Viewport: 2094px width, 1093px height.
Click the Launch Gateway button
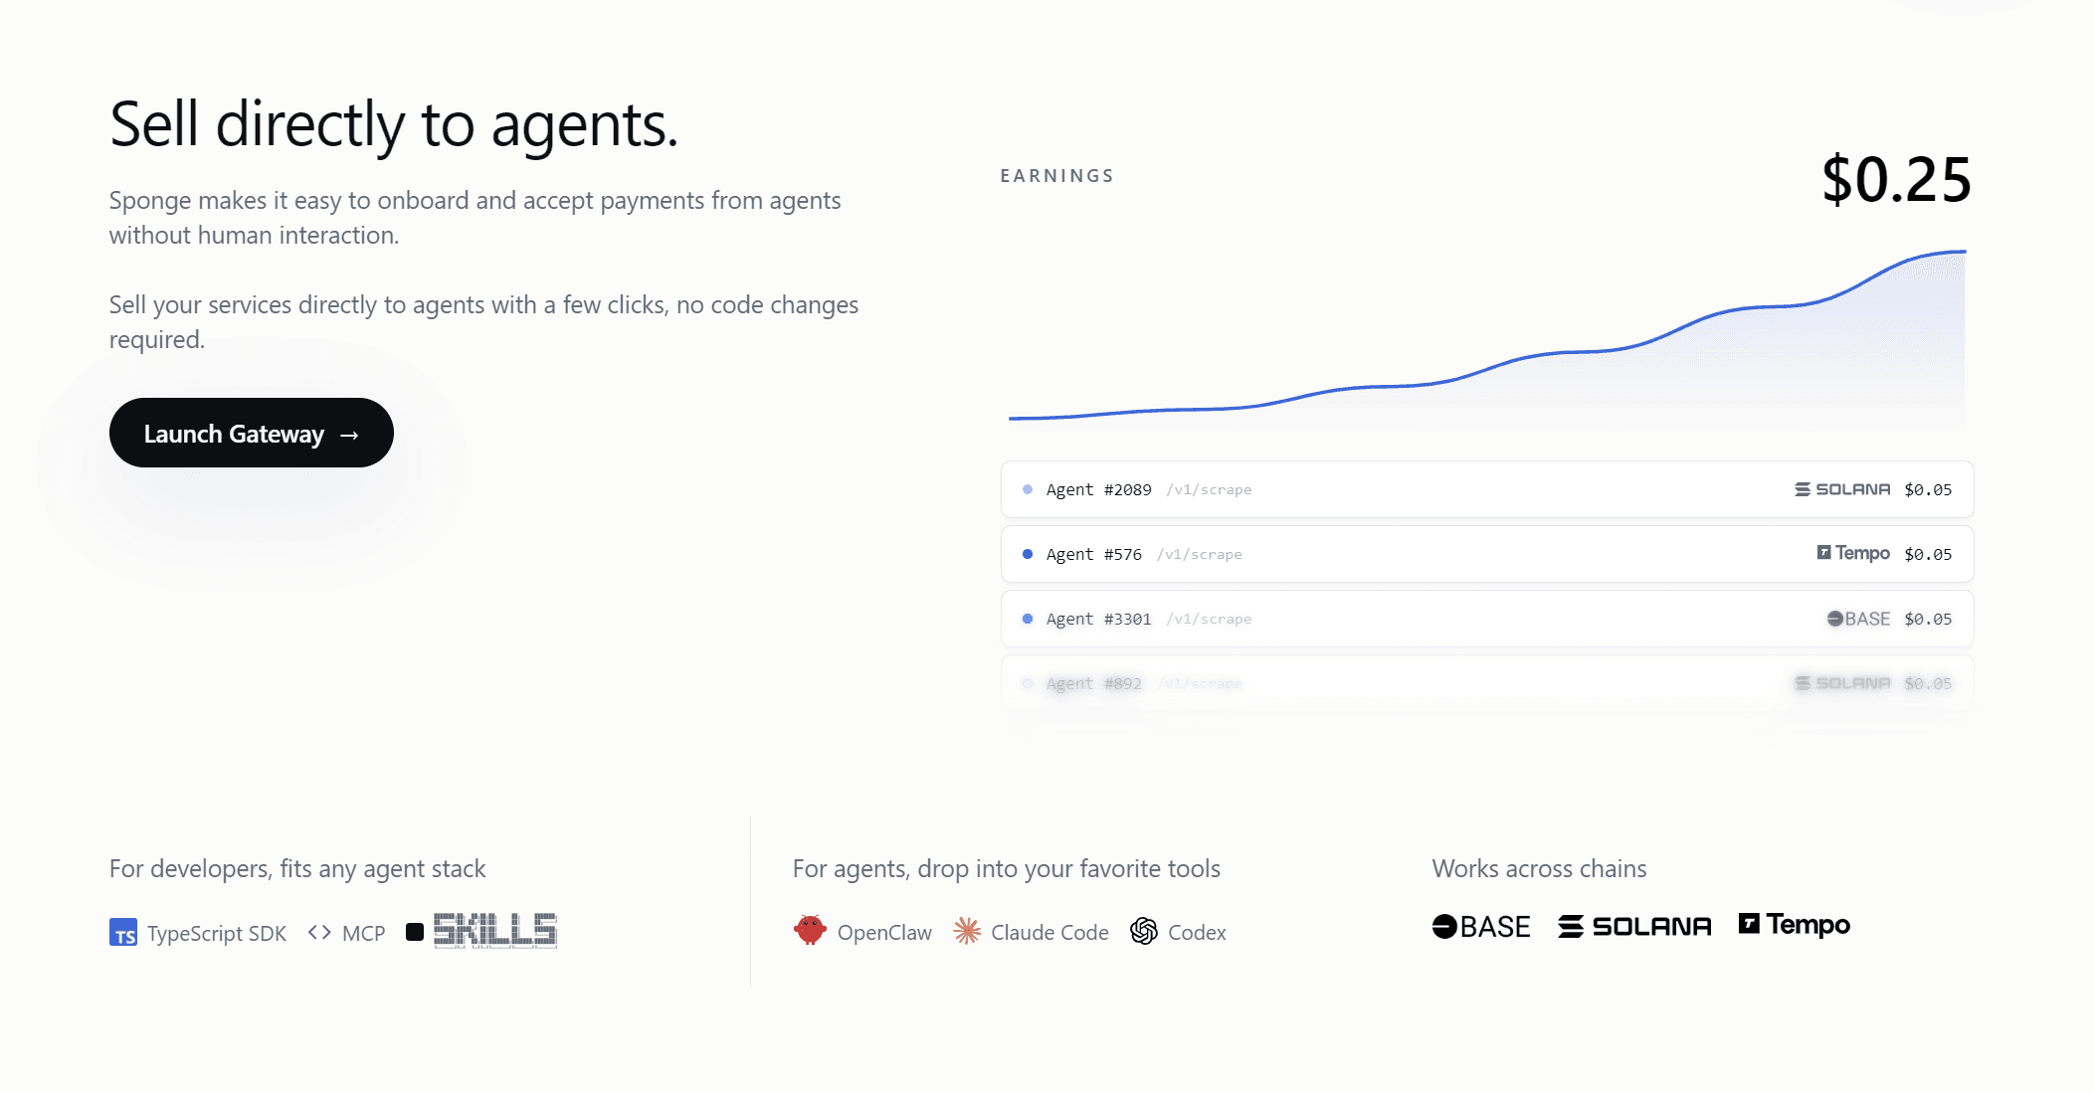pyautogui.click(x=251, y=434)
